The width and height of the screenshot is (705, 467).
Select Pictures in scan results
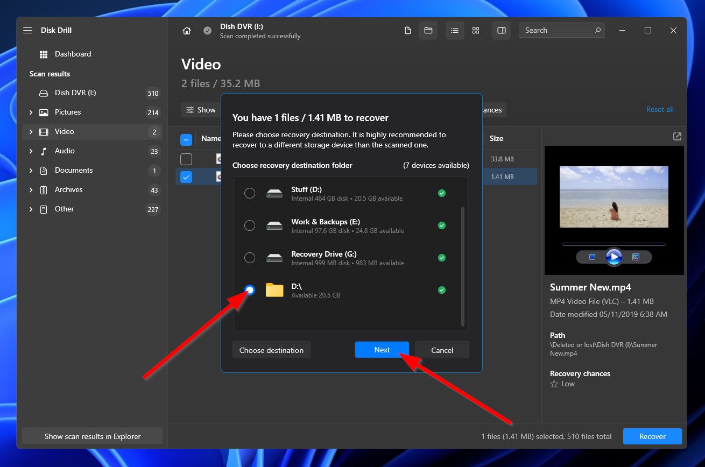pyautogui.click(x=92, y=112)
